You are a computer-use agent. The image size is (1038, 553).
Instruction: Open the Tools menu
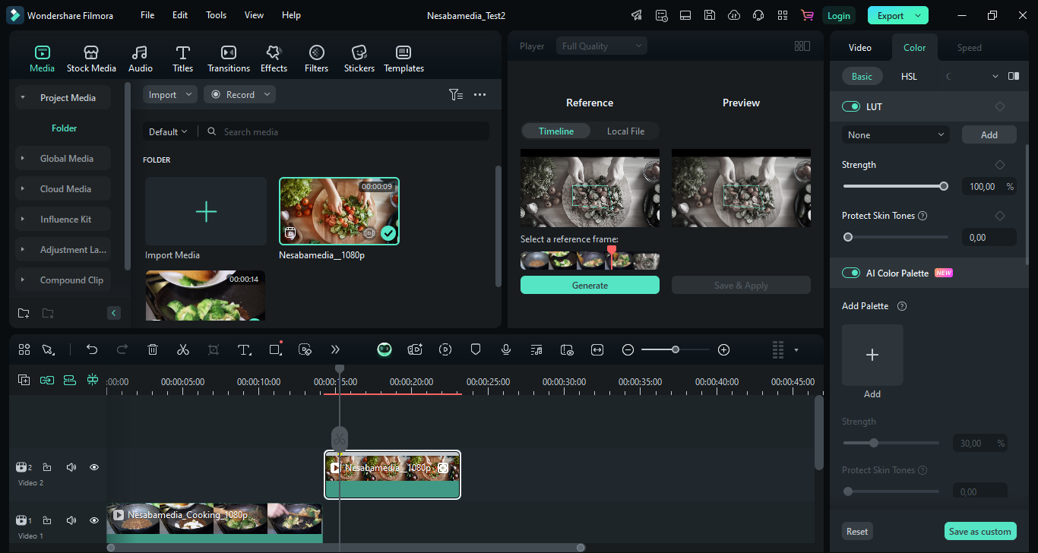point(216,15)
